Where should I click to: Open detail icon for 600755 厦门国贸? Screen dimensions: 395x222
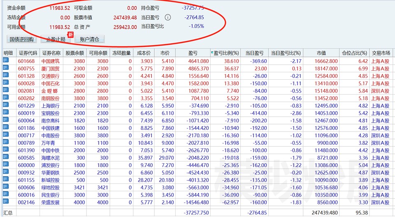6,68
